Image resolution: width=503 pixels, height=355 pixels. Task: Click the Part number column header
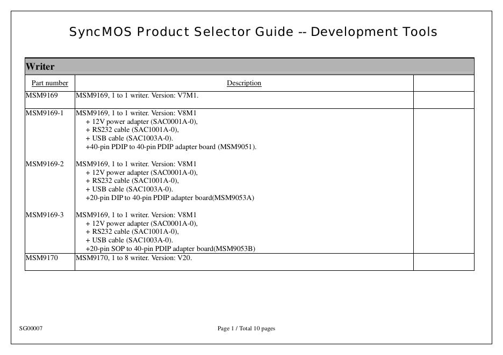coord(50,83)
